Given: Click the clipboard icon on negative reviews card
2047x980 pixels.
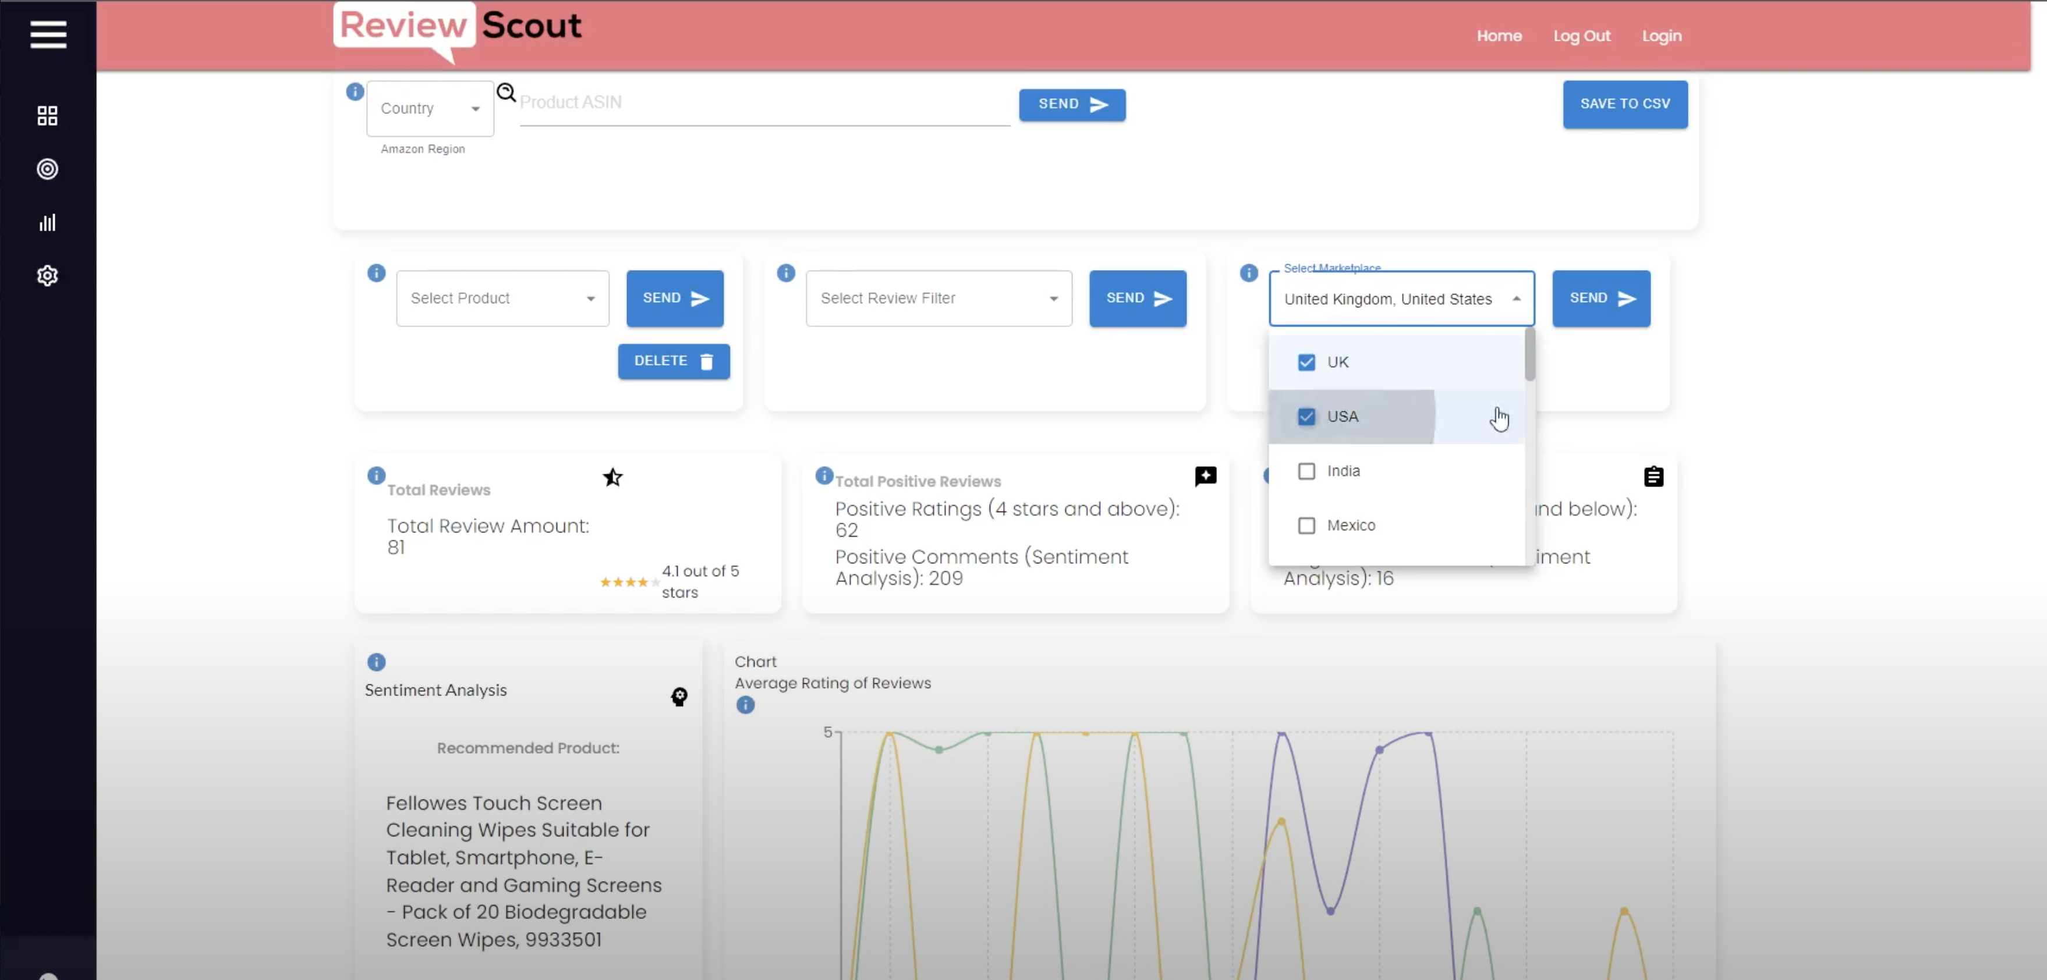Looking at the screenshot, I should (x=1653, y=477).
